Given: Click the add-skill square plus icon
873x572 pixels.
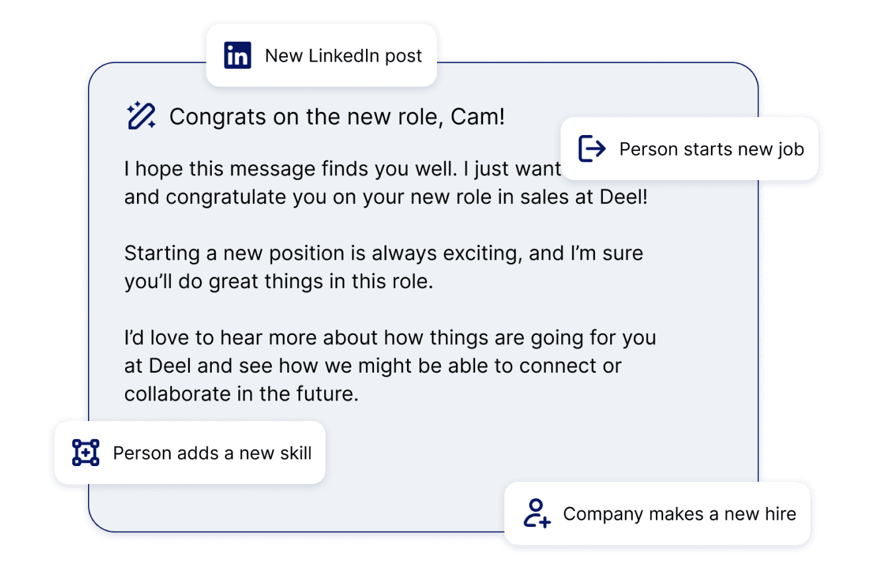Looking at the screenshot, I should click(85, 452).
